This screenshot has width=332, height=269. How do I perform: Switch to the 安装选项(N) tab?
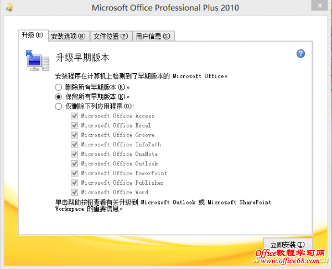[x=69, y=36]
